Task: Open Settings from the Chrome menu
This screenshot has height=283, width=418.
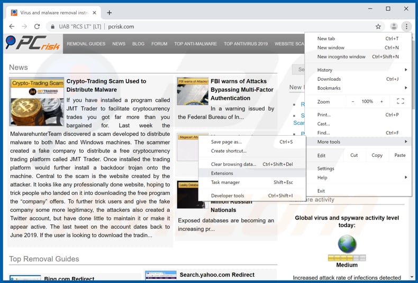Action: [358, 168]
